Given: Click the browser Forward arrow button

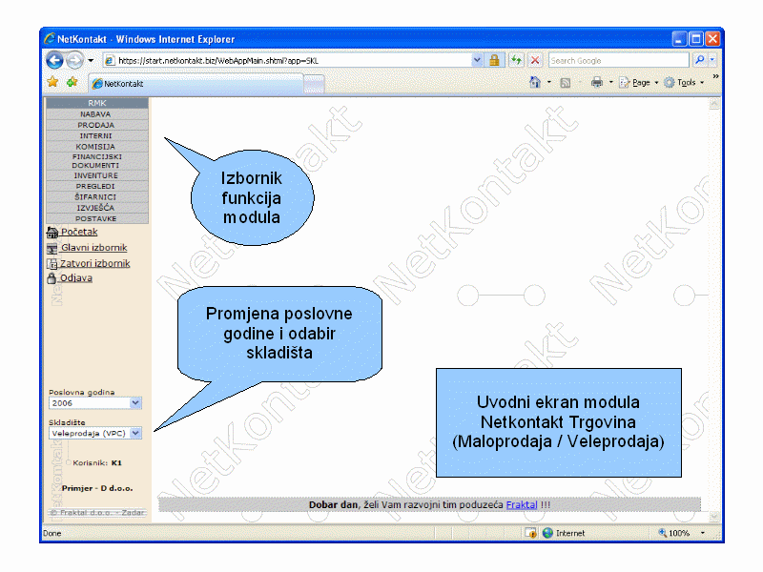Looking at the screenshot, I should pyautogui.click(x=74, y=60).
